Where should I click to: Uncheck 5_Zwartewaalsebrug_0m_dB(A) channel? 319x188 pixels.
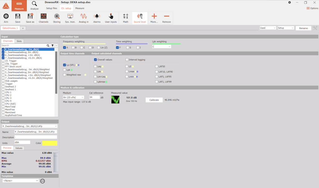coord(3,52)
